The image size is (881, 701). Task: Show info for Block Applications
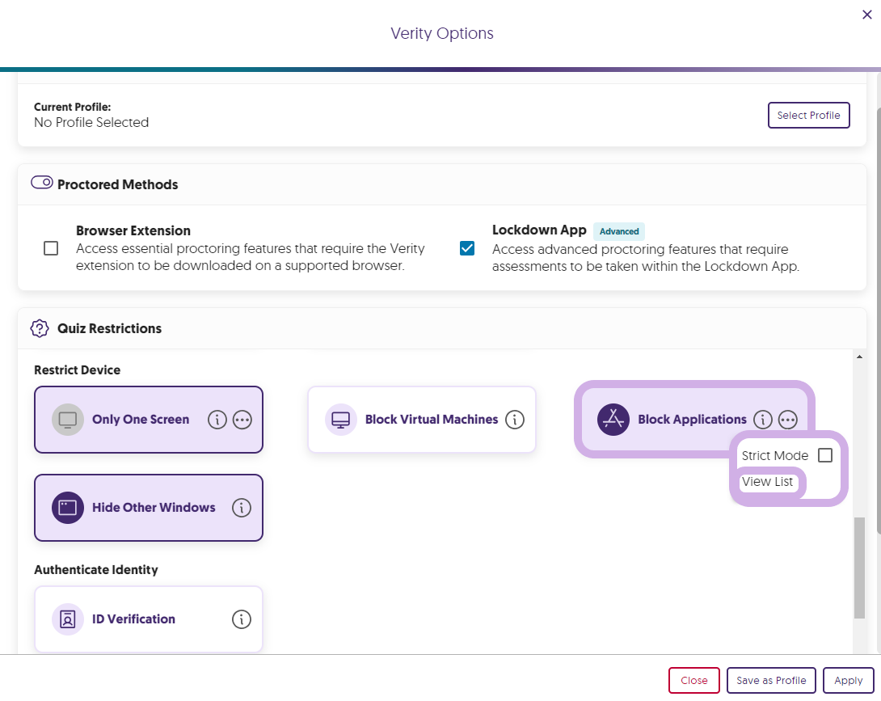click(762, 420)
